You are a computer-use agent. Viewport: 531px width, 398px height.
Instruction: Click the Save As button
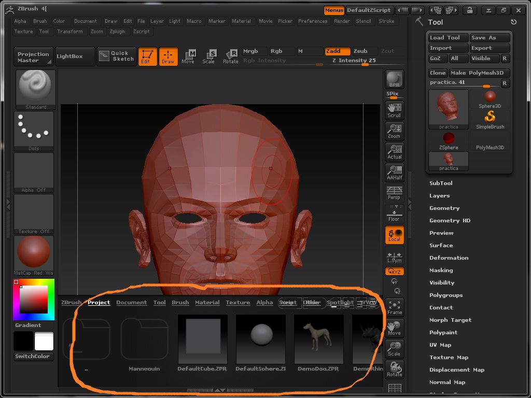(490, 37)
